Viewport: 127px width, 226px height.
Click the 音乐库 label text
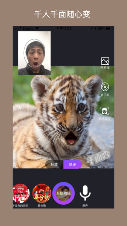(105, 95)
